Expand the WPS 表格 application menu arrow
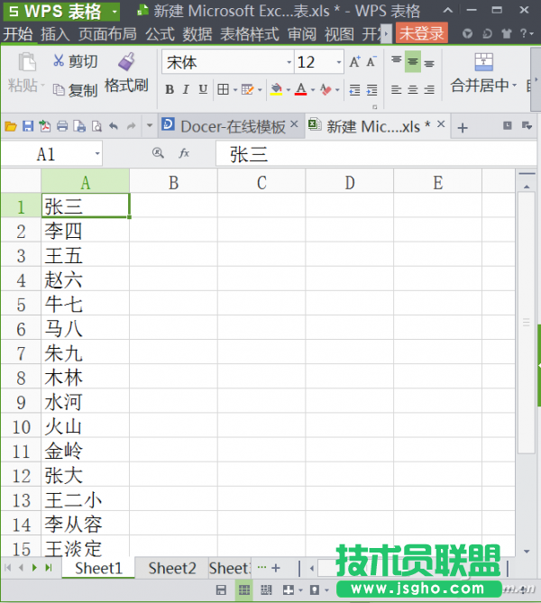 click(115, 12)
